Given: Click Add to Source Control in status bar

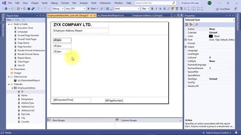Looking at the screenshot, I should (x=217, y=133).
